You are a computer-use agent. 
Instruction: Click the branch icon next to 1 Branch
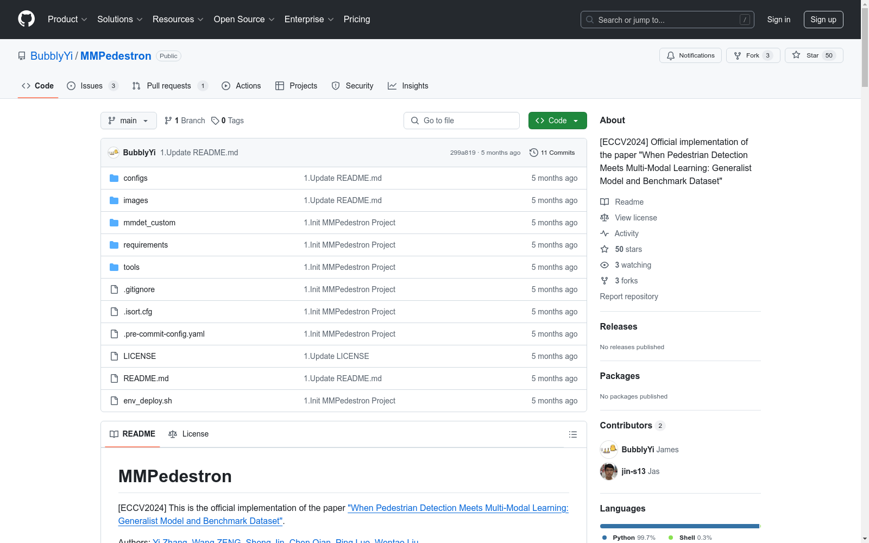point(168,121)
